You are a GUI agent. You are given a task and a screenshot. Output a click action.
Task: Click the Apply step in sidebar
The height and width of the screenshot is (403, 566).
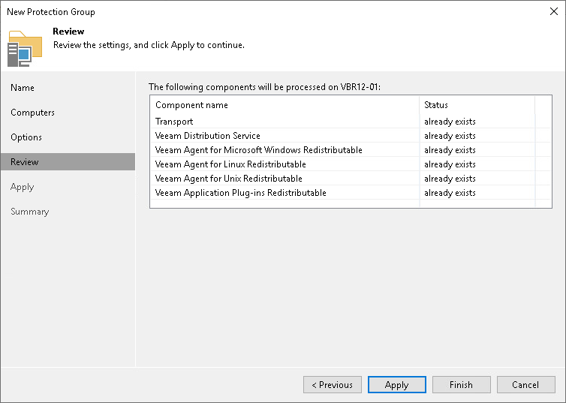coord(23,187)
